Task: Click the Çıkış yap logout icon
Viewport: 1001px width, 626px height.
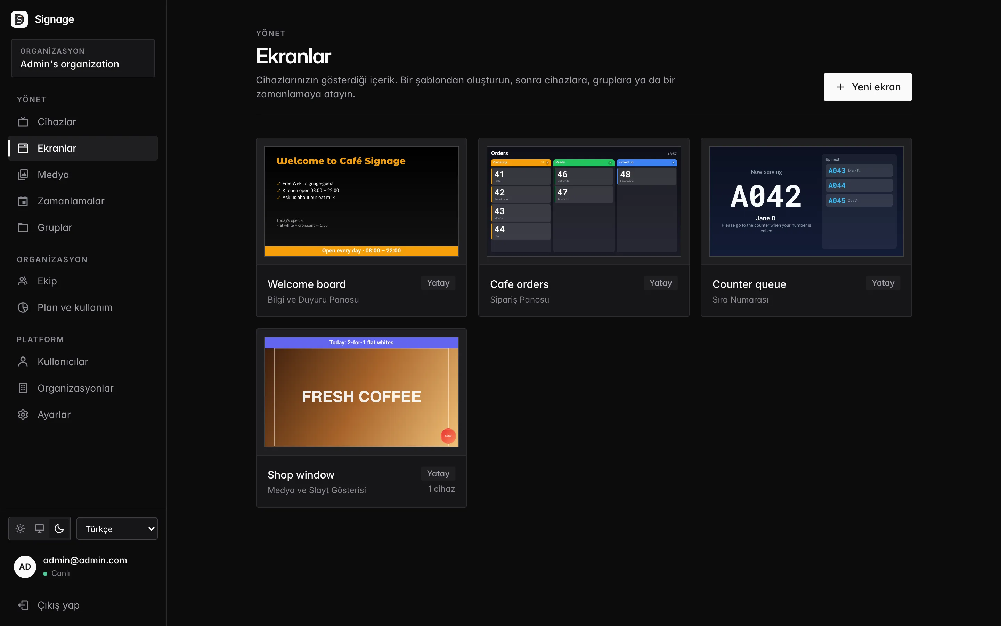Action: [x=23, y=605]
